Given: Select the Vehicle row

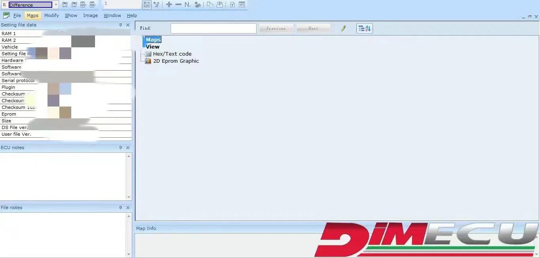Looking at the screenshot, I should pos(66,47).
